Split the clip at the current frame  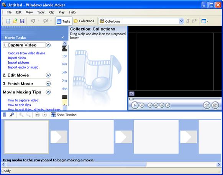point(207,105)
